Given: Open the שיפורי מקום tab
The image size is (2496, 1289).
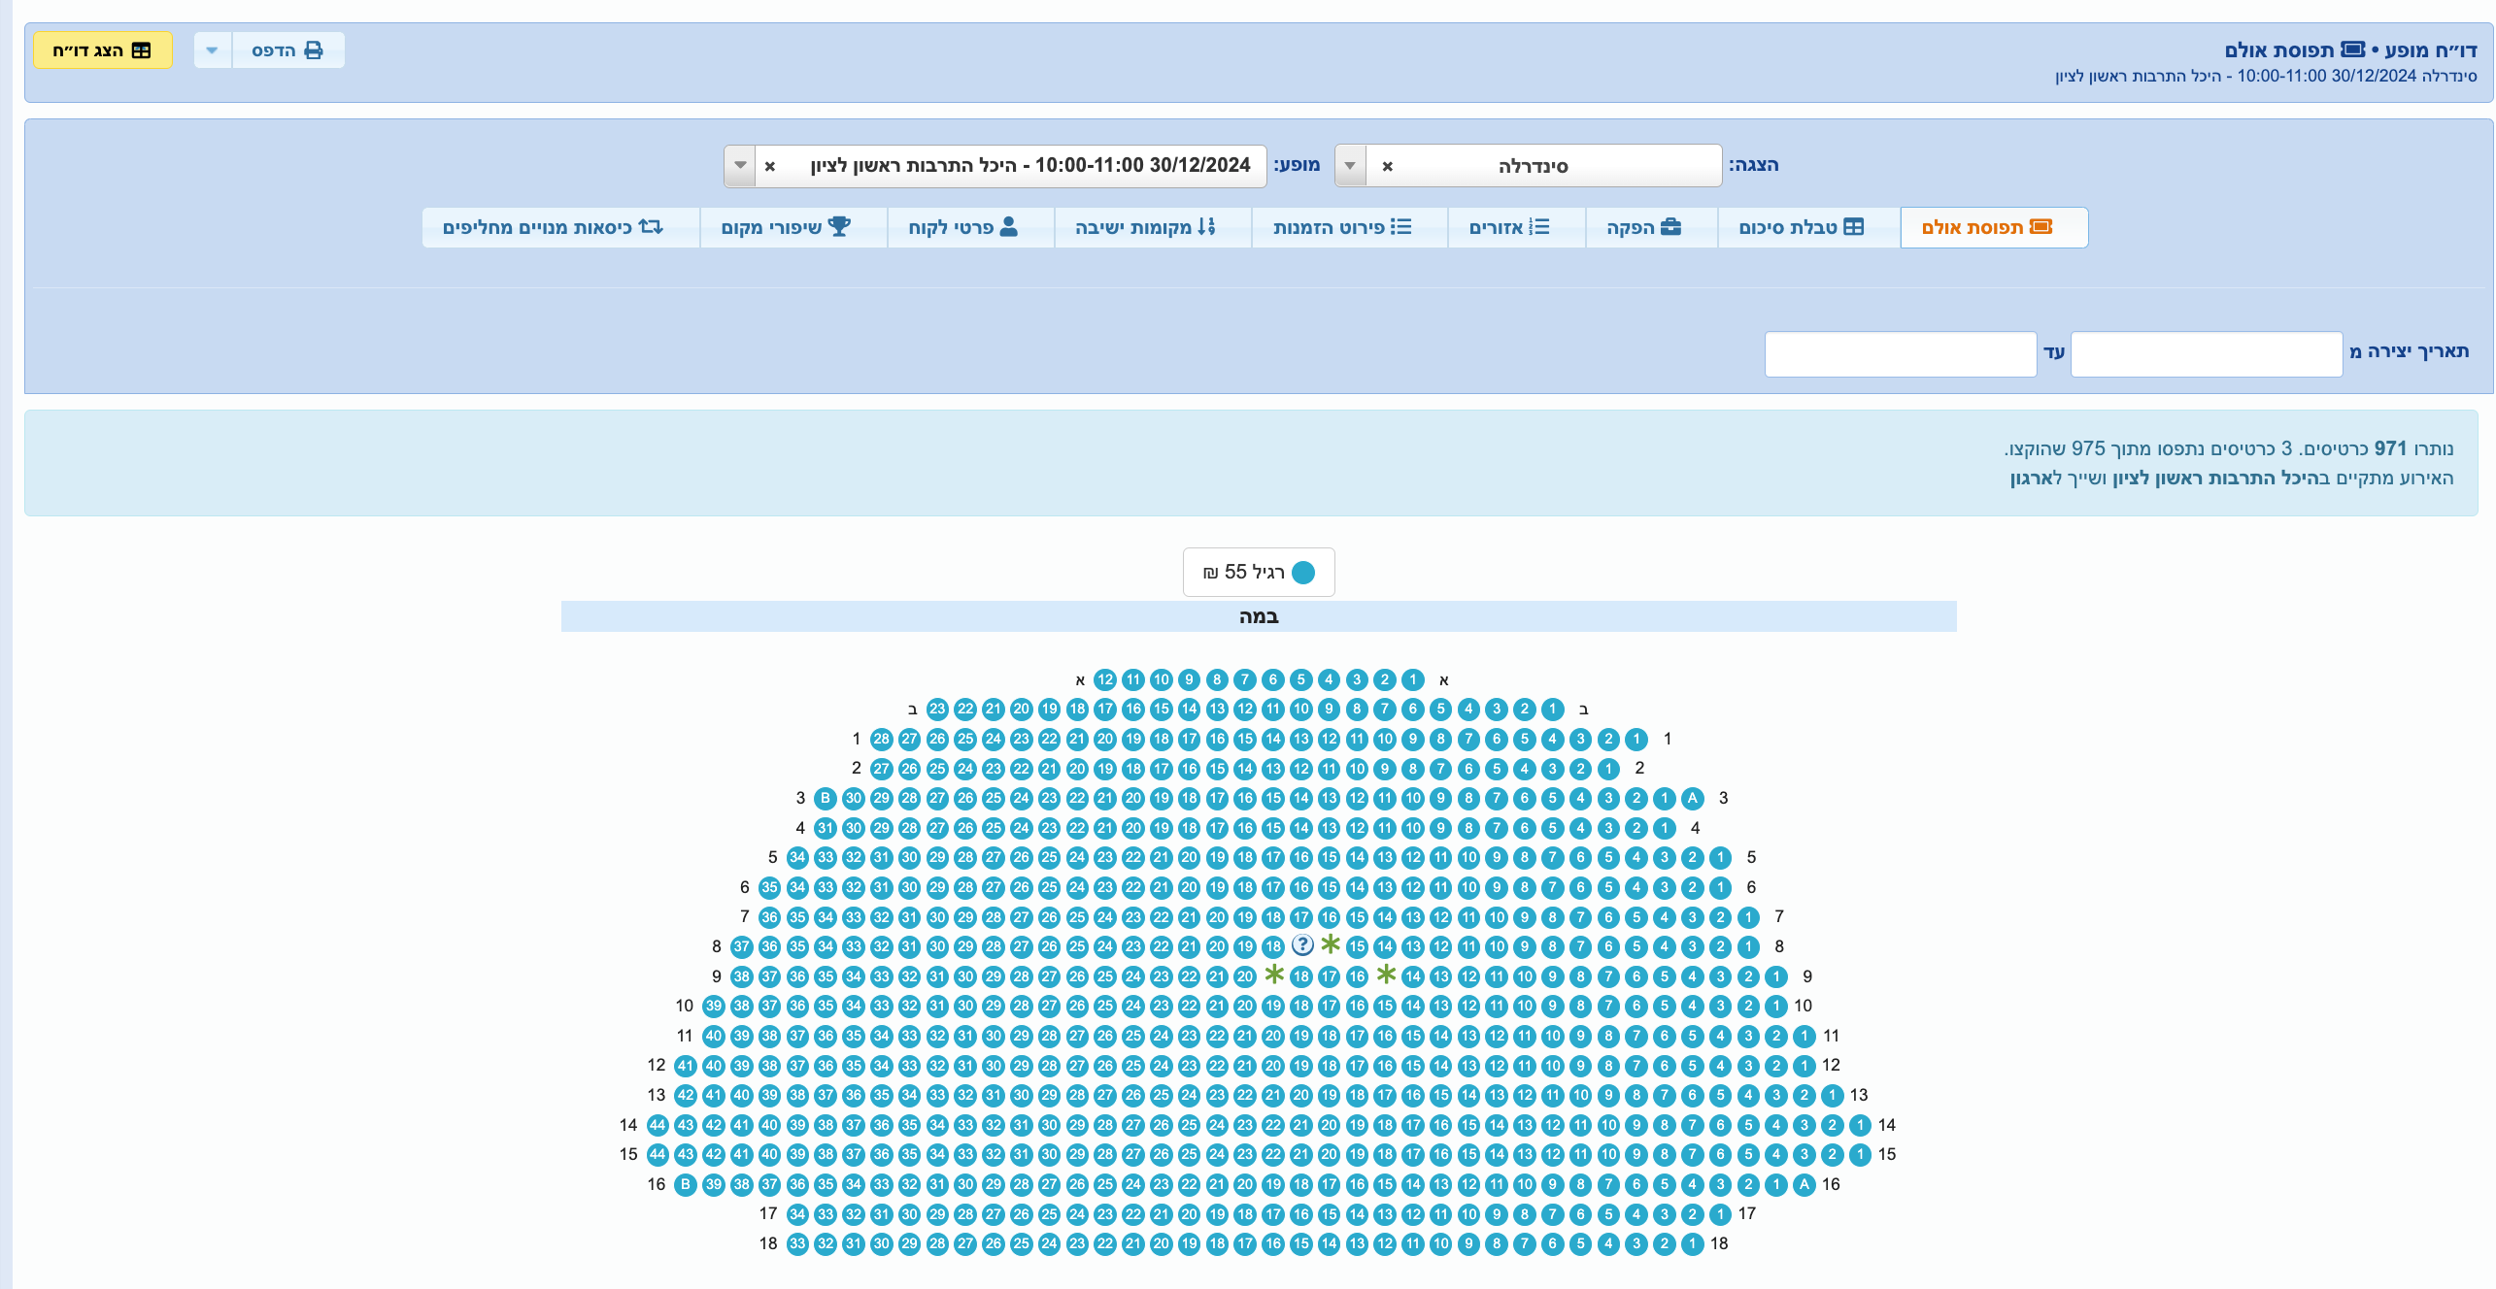Looking at the screenshot, I should tap(786, 227).
